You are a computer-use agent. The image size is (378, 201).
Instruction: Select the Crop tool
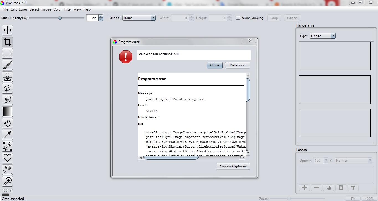7,42
